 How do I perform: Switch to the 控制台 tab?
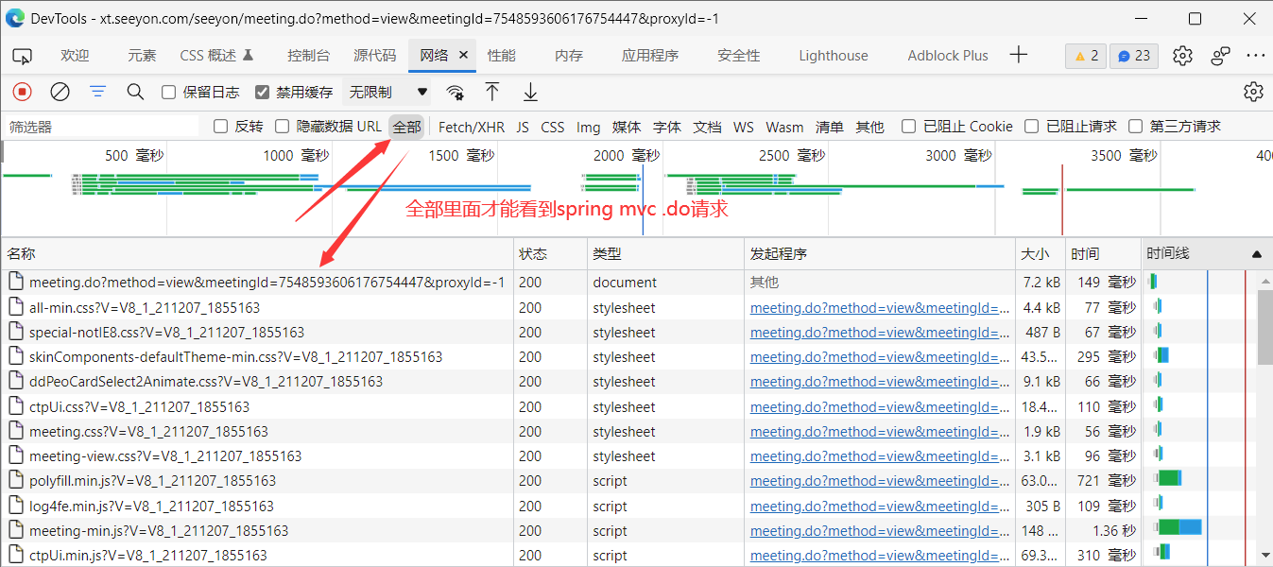point(309,56)
